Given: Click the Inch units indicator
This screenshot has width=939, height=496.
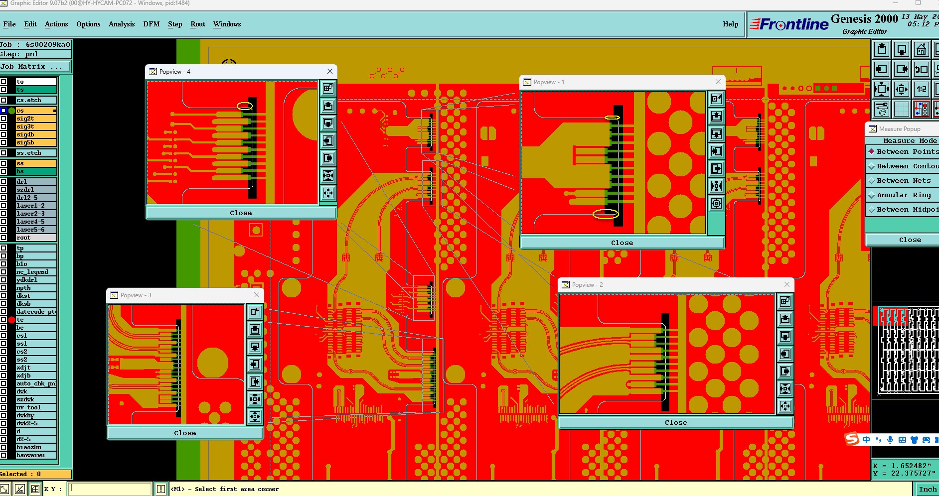Looking at the screenshot, I should click(x=928, y=489).
